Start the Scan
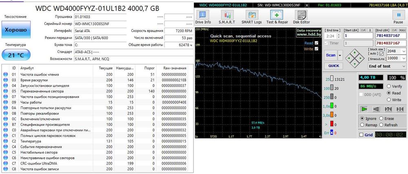 pos(331,55)
